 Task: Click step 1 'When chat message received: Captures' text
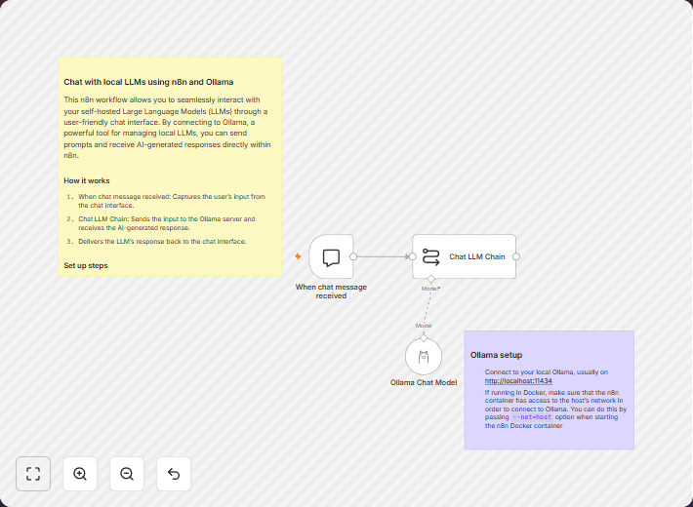(x=172, y=201)
